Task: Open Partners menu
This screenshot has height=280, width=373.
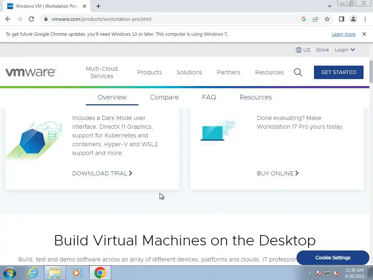Action: pos(228,73)
